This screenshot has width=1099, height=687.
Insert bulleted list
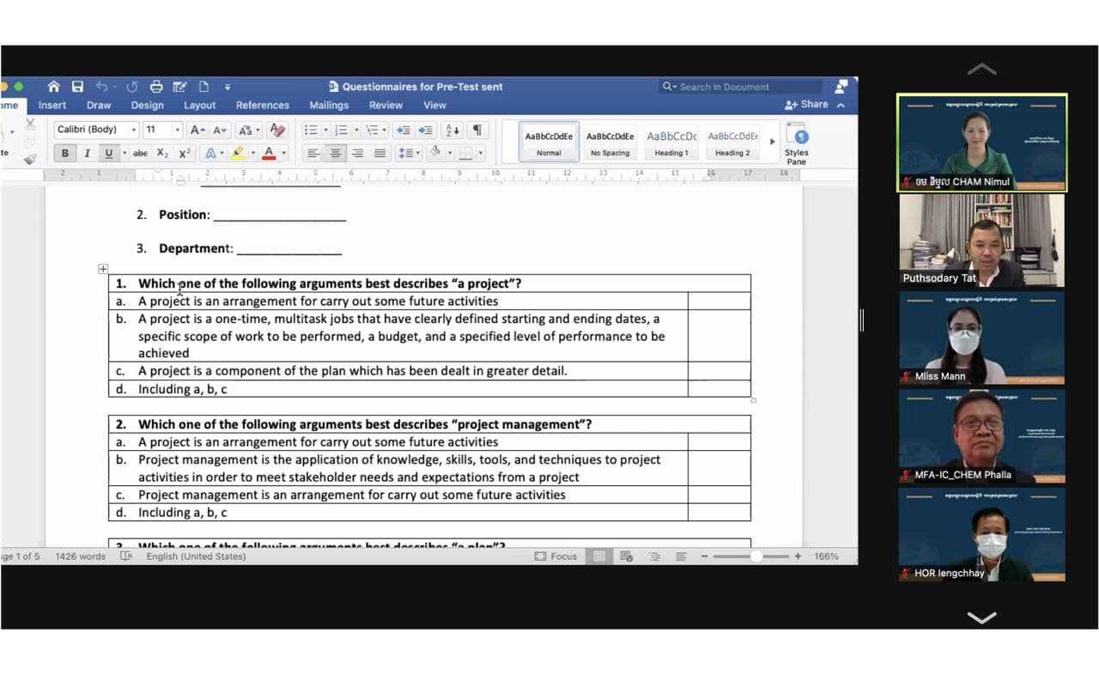[x=311, y=131]
